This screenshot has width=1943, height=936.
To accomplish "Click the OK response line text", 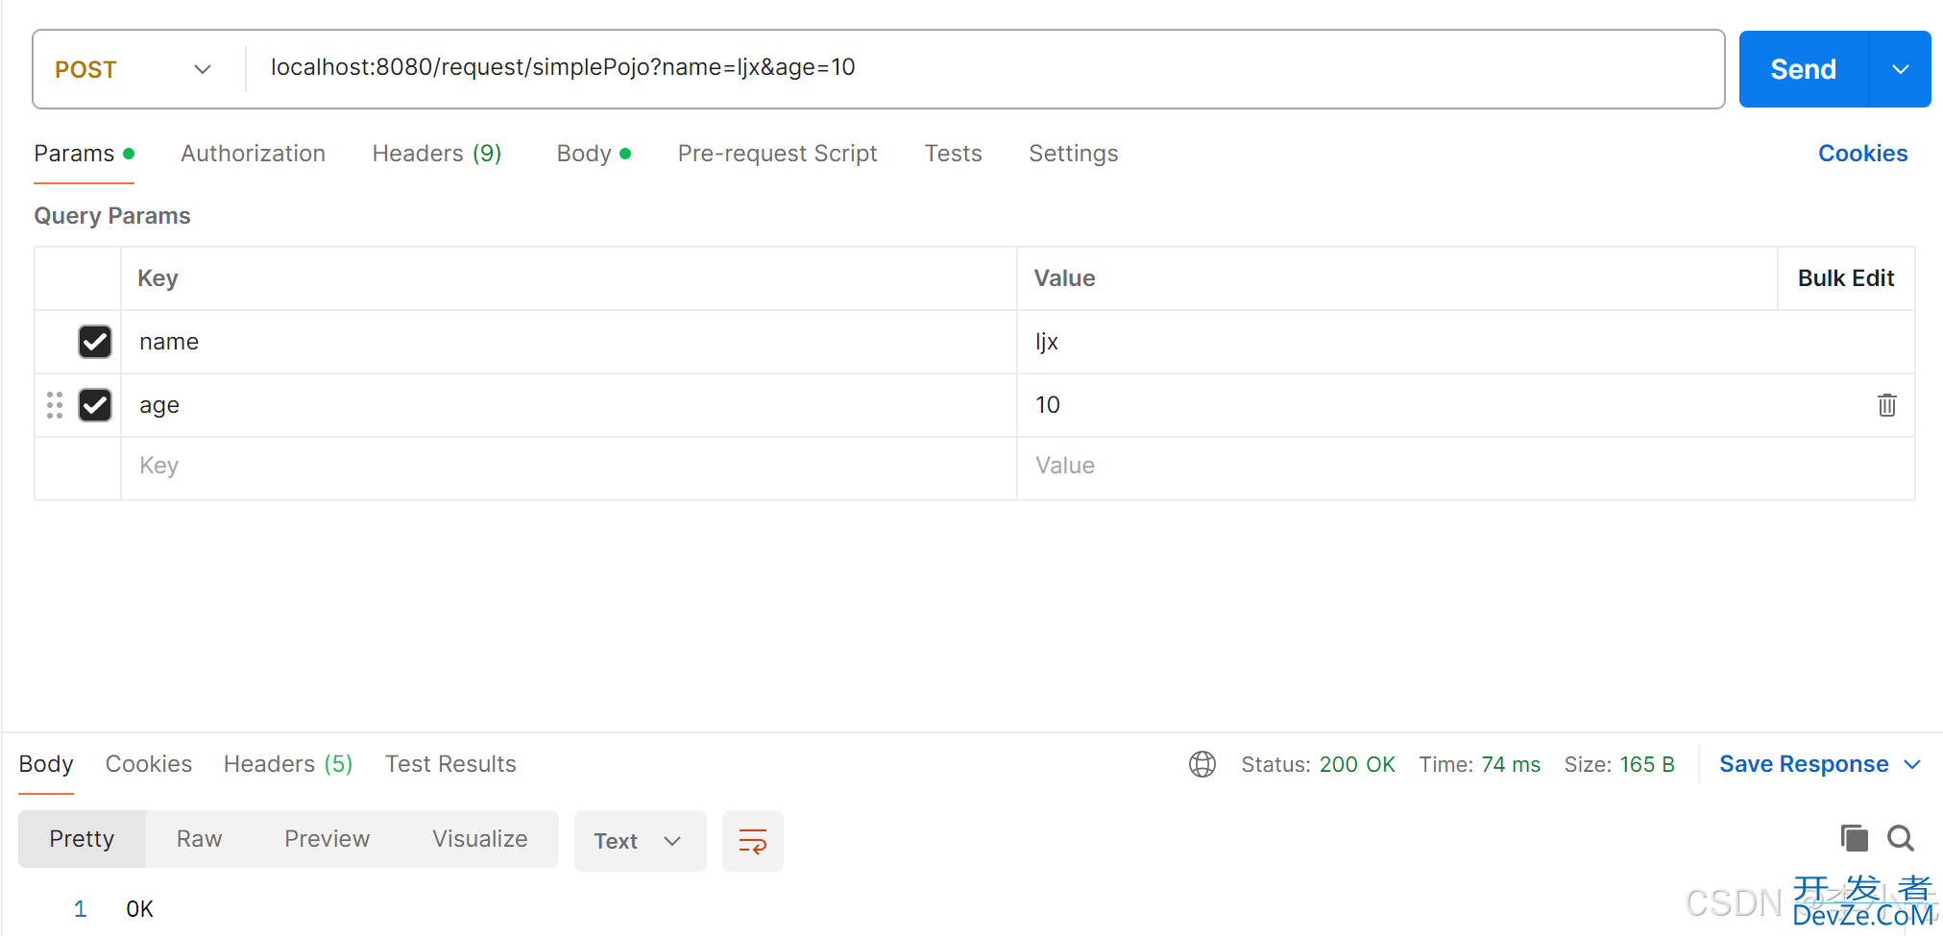I will 139,909.
